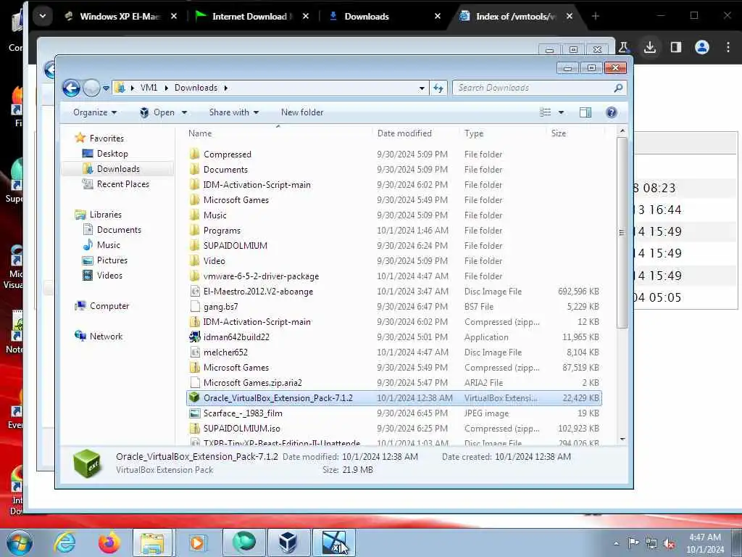Click the muted volume tray icon
This screenshot has height=557, width=742.
[669, 543]
